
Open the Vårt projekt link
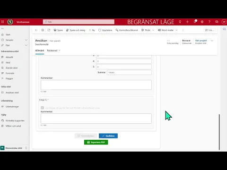201,41
